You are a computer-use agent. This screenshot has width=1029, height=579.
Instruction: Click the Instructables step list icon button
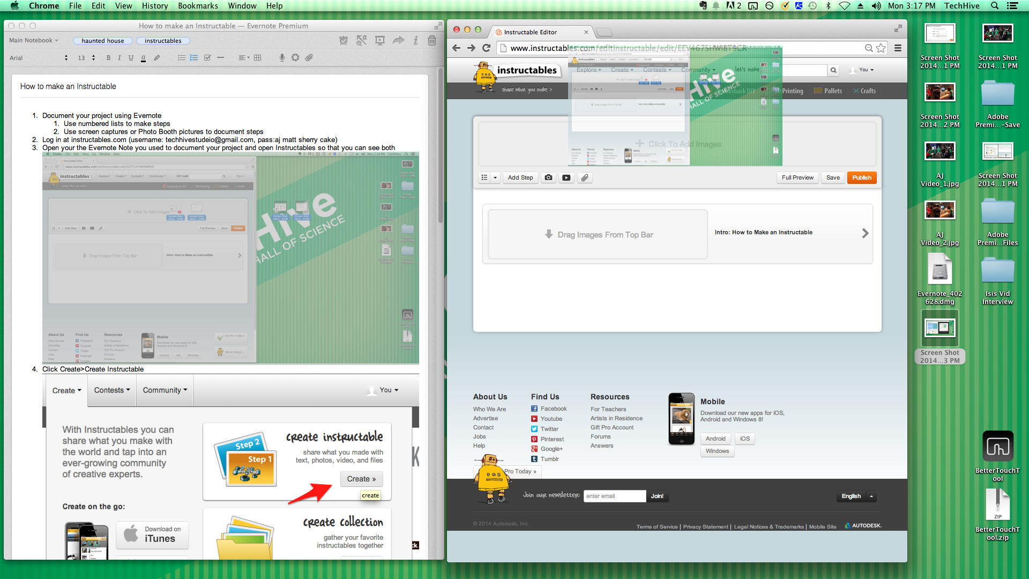click(484, 177)
